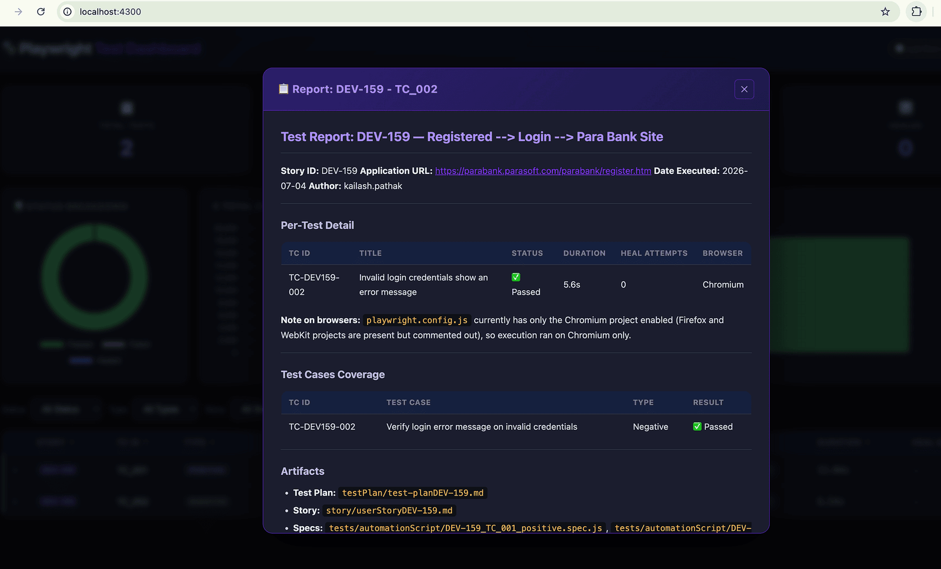This screenshot has height=569, width=941.
Task: Click the site information icon in address bar
Action: [x=68, y=12]
